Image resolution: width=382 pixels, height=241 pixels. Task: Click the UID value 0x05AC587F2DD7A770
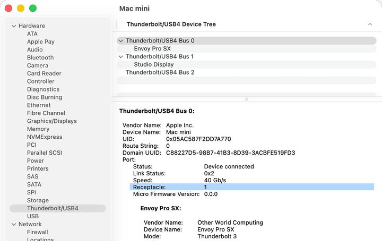(x=198, y=139)
